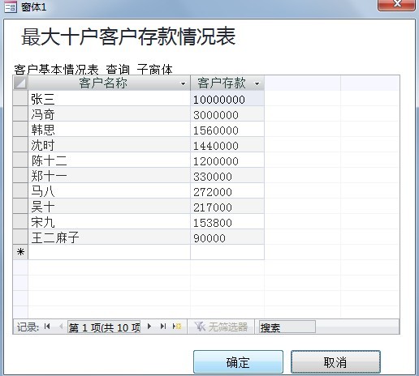Select the deposit cell 1560000
This screenshot has width=419, height=376.
click(227, 129)
